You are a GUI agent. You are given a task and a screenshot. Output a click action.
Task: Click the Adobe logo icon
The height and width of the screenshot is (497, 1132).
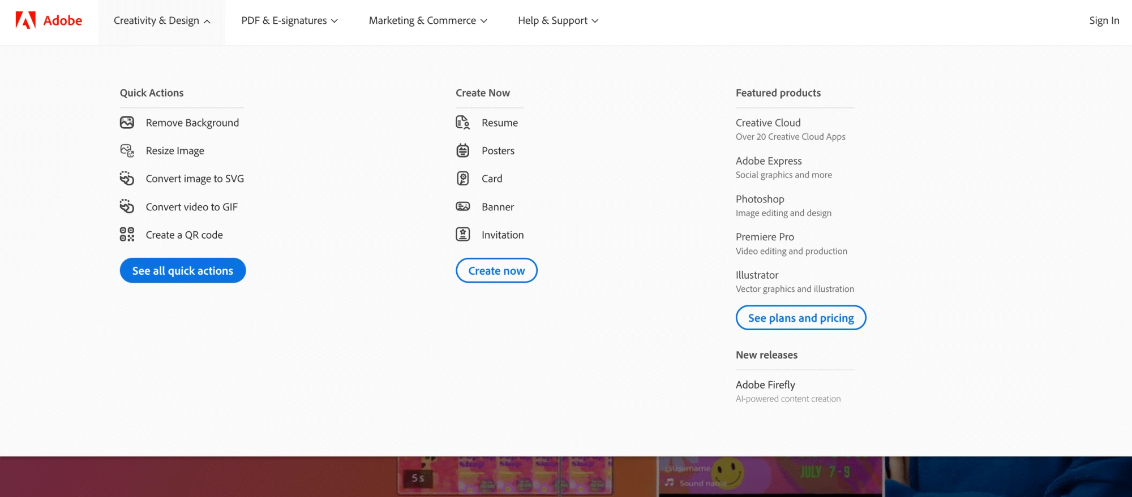tap(25, 20)
